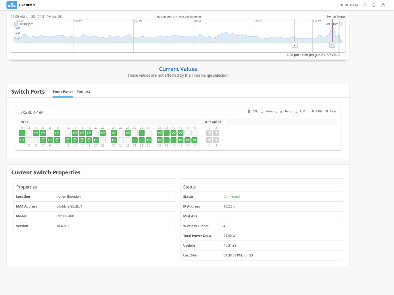This screenshot has width=394, height=295.
Task: Select SFP+ Uplink port 0
Action: coord(209,133)
